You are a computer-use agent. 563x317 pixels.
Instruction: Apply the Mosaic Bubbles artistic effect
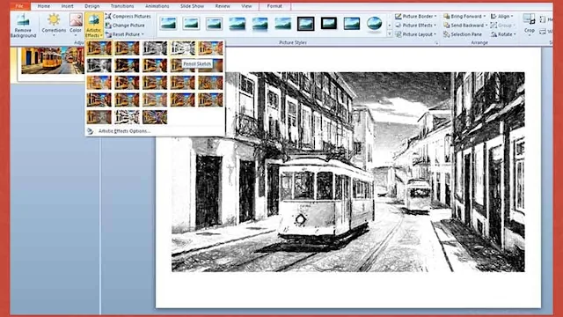click(x=183, y=83)
